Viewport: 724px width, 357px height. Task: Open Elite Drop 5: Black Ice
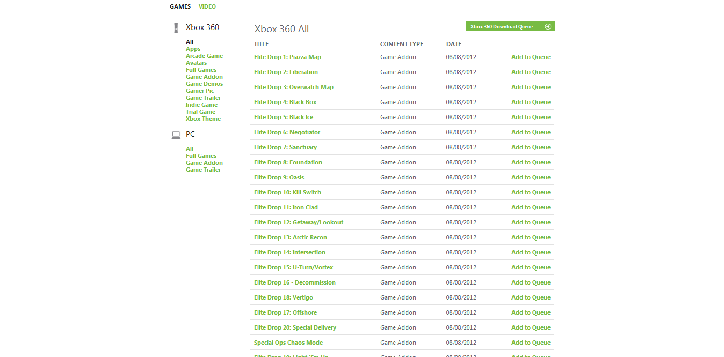click(x=284, y=117)
